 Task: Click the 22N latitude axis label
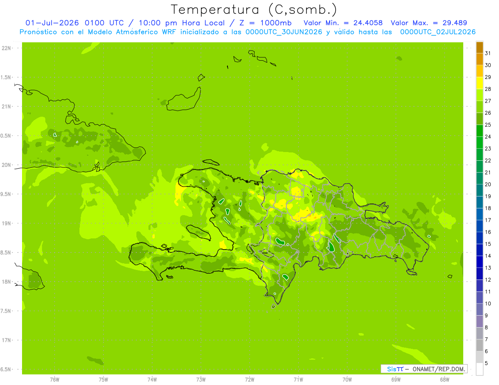click(x=6, y=48)
